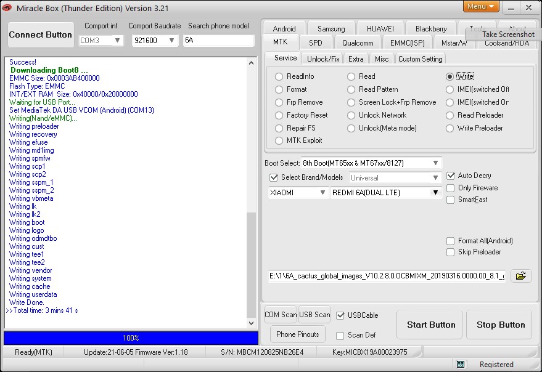Select the Format radio button
The width and height of the screenshot is (542, 372).
tap(279, 89)
